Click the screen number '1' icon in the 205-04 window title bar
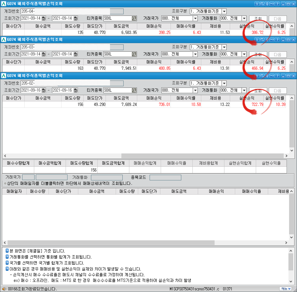Viewport: 297px width, 292px height. point(257,4)
